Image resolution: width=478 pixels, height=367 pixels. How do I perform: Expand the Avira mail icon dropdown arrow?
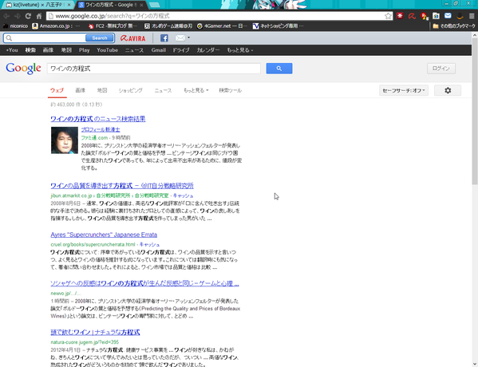[188, 37]
